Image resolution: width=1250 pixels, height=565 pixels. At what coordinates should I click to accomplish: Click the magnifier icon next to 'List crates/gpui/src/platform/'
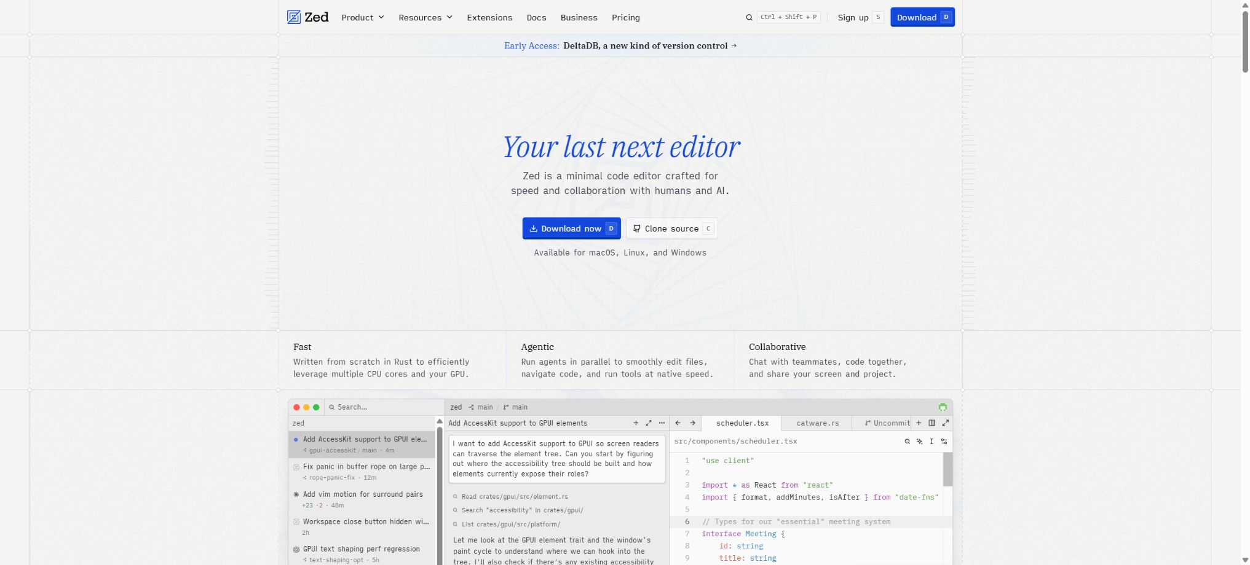pos(456,524)
